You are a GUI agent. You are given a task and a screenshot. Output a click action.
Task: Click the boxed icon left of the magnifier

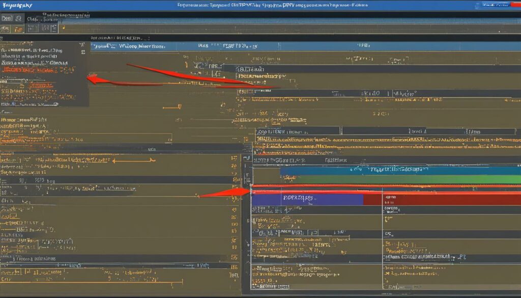[x=6, y=18]
